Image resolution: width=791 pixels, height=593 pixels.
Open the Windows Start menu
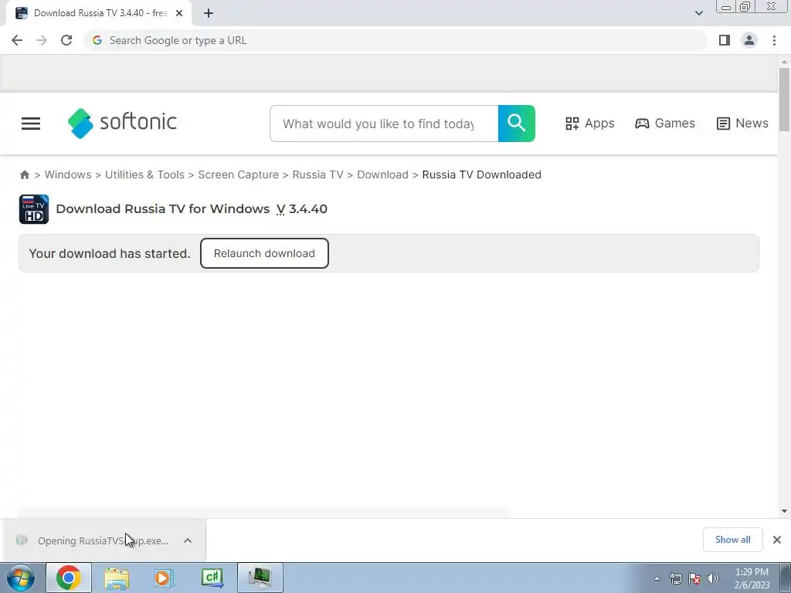(x=21, y=578)
